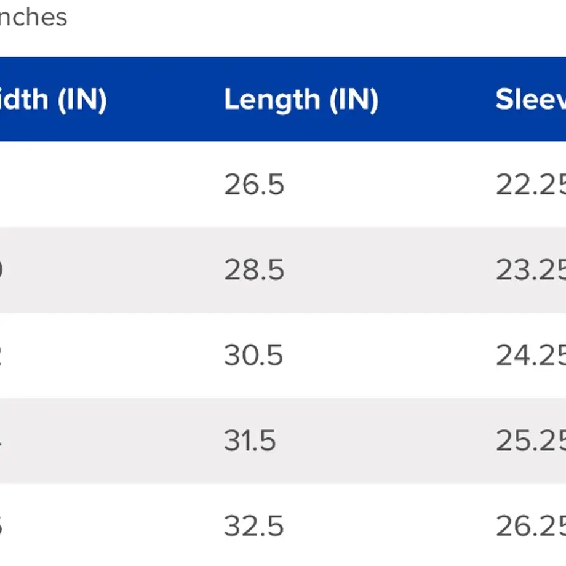566x566 pixels.
Task: Click the 31.5 length cell
Action: [x=250, y=440]
